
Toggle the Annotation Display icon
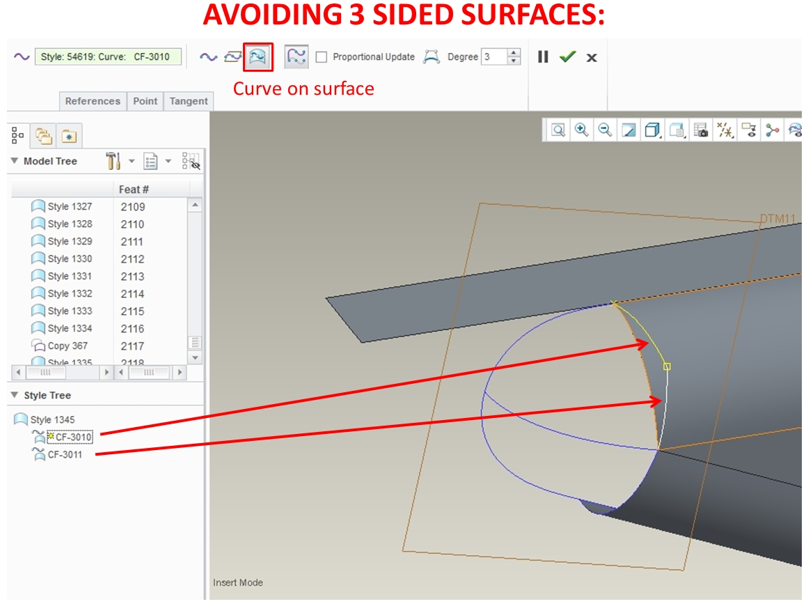click(749, 130)
